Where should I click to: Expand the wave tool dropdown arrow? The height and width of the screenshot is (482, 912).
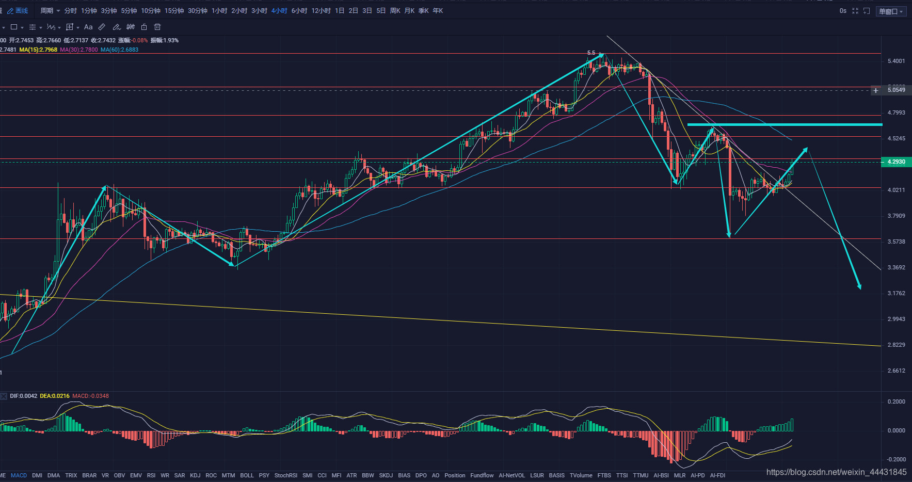click(59, 27)
